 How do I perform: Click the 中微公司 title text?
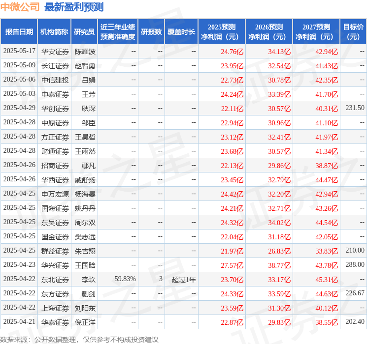tap(20, 7)
